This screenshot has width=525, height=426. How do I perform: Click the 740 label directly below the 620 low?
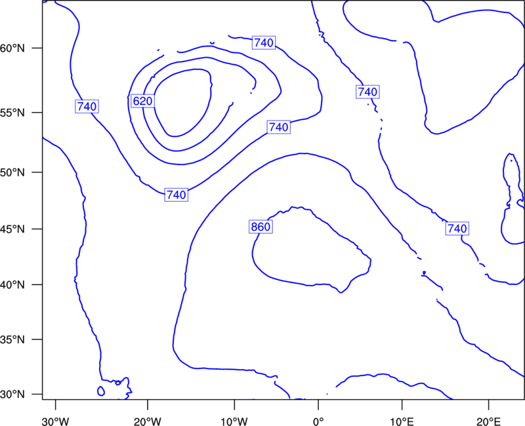(x=176, y=195)
